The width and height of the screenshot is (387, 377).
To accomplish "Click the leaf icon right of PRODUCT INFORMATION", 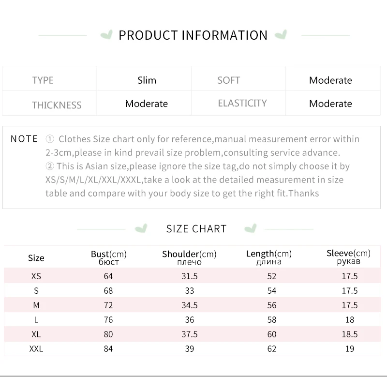I will (x=281, y=35).
